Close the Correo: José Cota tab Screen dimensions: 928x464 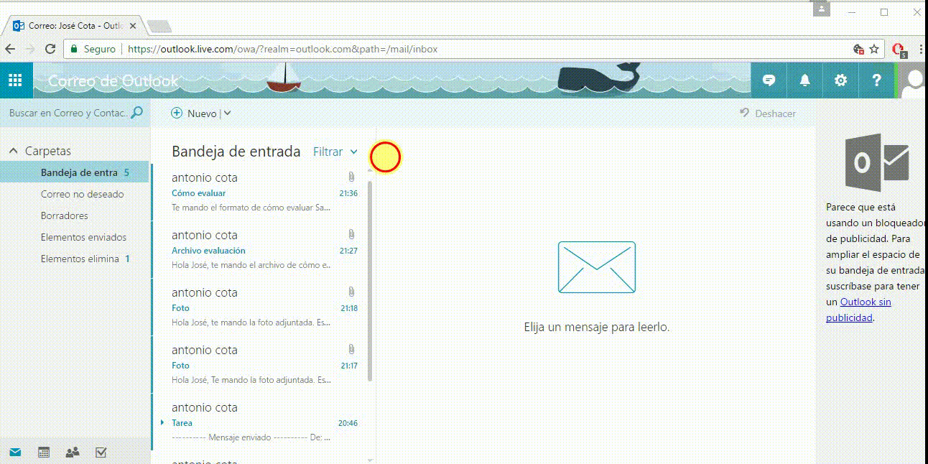133,25
